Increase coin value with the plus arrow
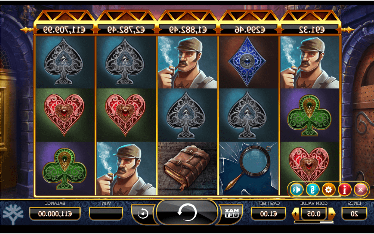This screenshot has height=234, width=374. click(x=296, y=213)
